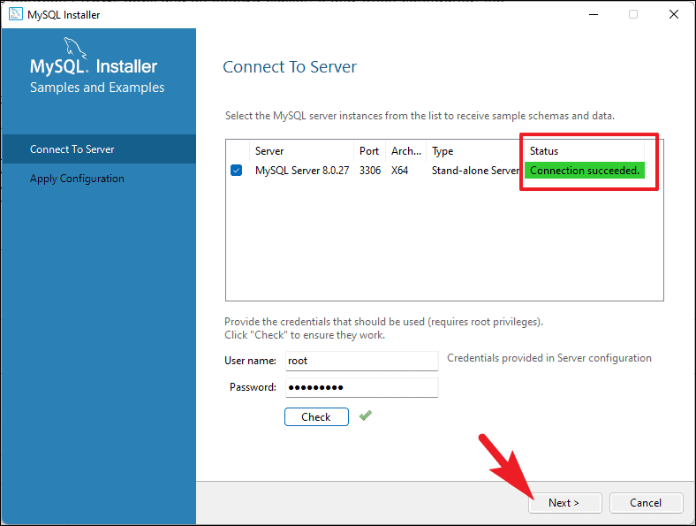The height and width of the screenshot is (526, 696).
Task: Close the MySQL Installer window
Action: 673,14
